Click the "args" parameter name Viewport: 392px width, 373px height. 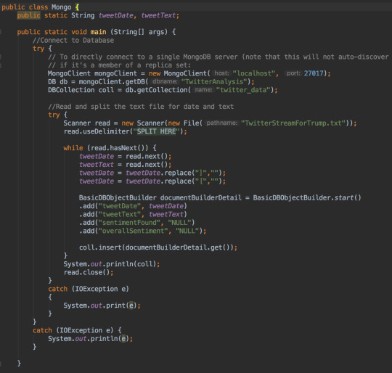156,32
